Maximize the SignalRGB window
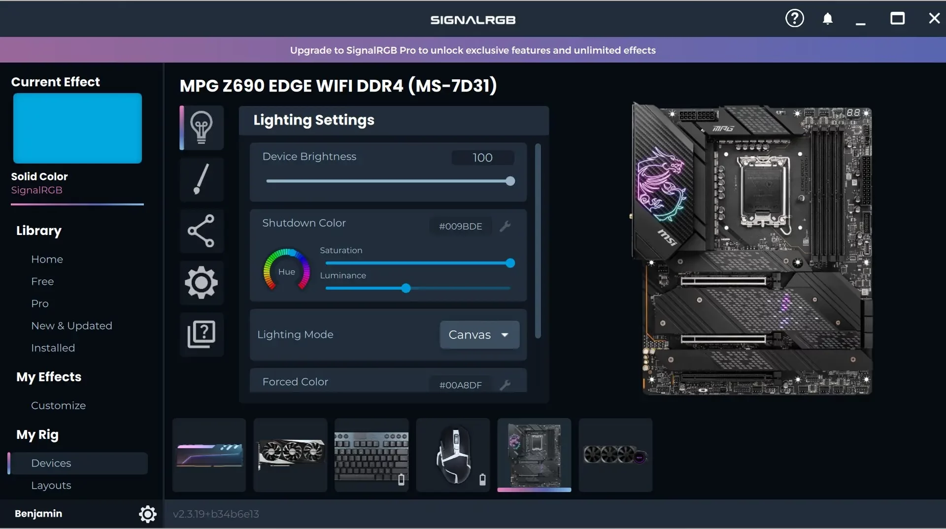This screenshot has height=529, width=946. pos(897,19)
